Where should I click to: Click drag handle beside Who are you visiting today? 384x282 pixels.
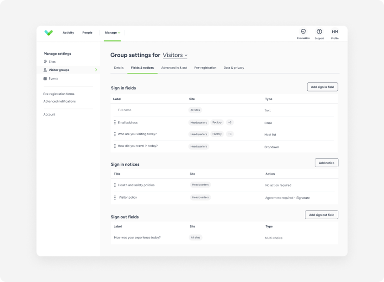pyautogui.click(x=115, y=134)
